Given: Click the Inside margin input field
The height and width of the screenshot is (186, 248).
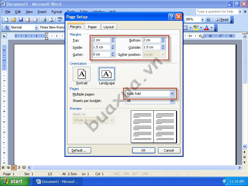Looking at the screenshot, I should [101, 47].
